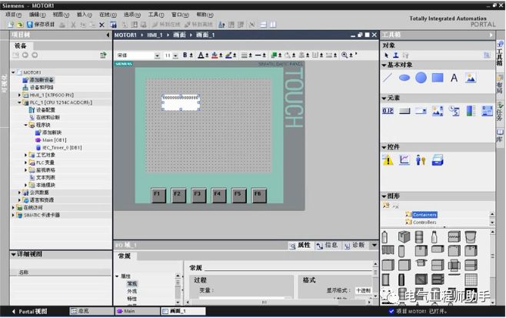Collapse the Program blocks folder
This screenshot has height=318, width=506.
coord(26,125)
